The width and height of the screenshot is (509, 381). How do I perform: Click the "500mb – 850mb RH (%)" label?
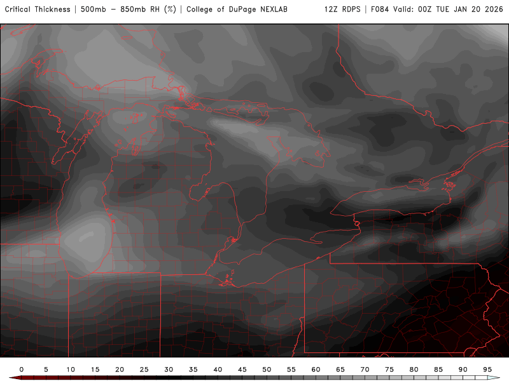tap(129, 10)
